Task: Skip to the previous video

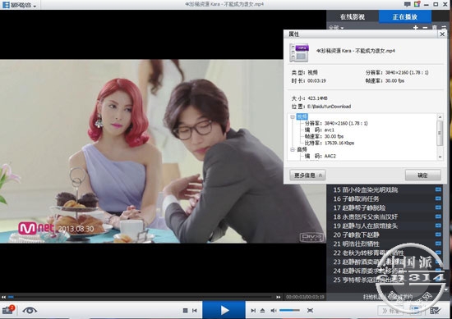Action: (195, 310)
